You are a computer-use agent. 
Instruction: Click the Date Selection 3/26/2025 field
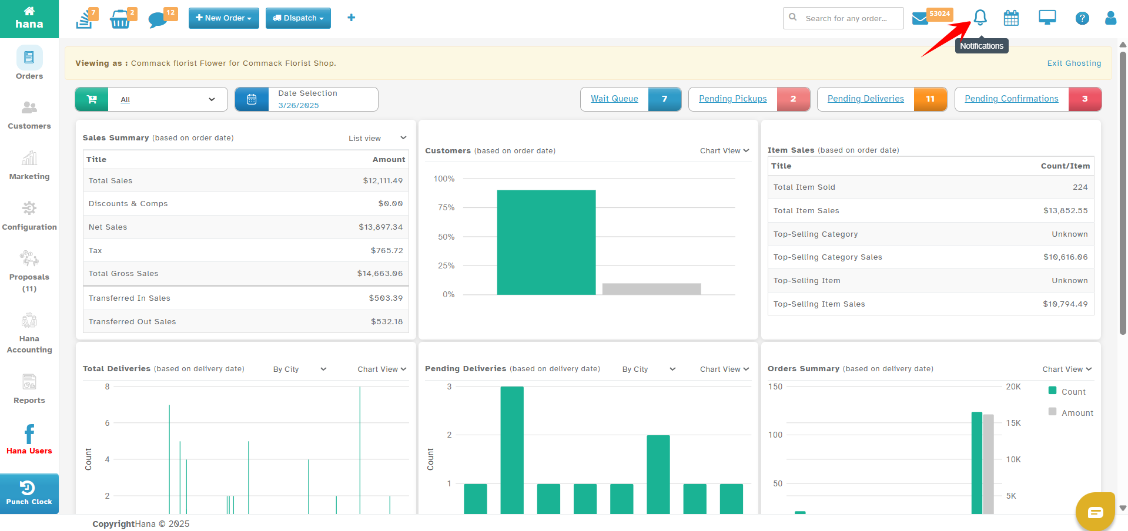[323, 99]
